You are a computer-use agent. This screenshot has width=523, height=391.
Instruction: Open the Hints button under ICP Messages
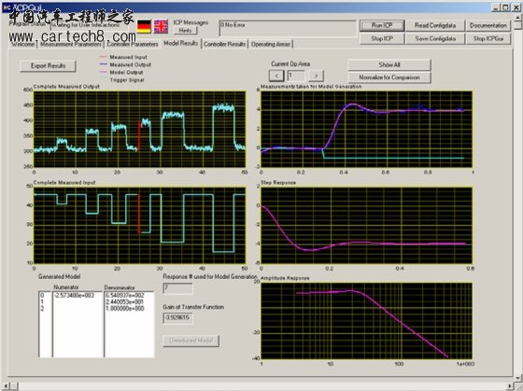[185, 31]
